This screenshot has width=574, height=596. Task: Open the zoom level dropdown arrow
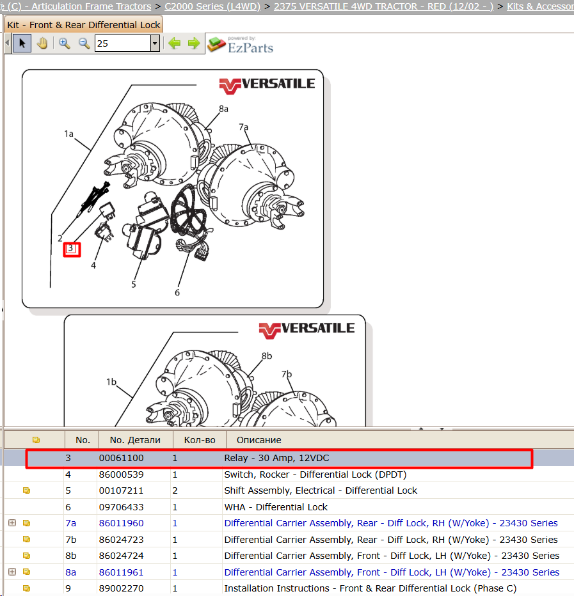tap(155, 43)
